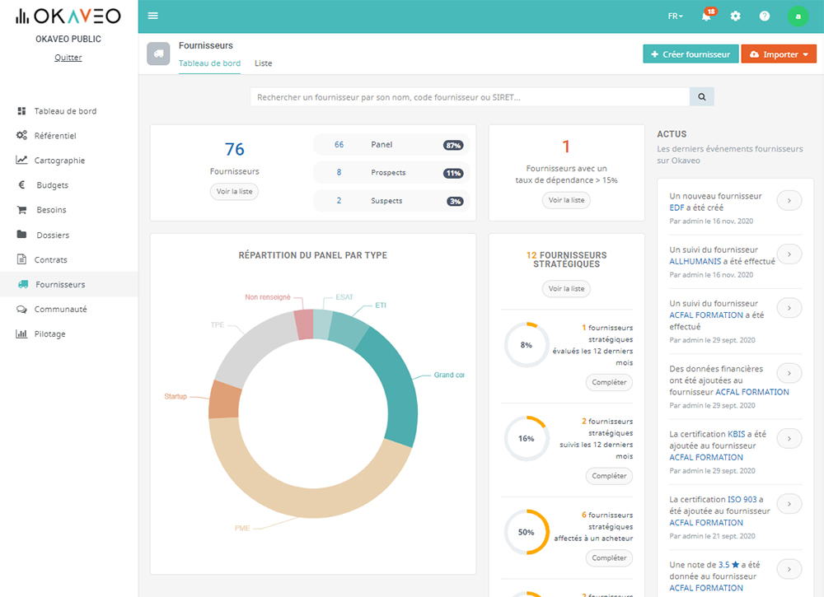Click the Dossiers folder icon
The width and height of the screenshot is (824, 597).
click(21, 234)
